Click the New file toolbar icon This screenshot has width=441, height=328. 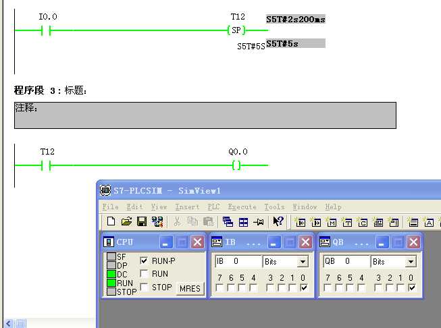[x=111, y=221]
